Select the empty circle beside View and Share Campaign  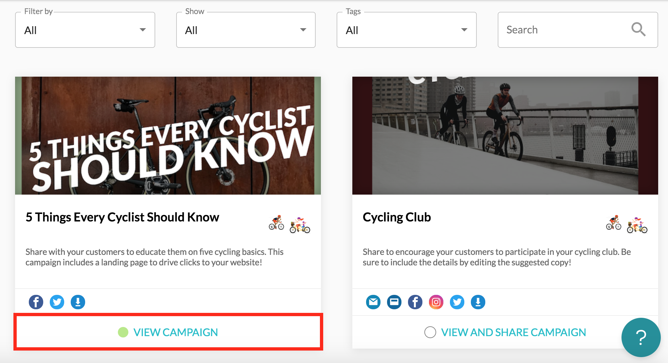(x=430, y=332)
